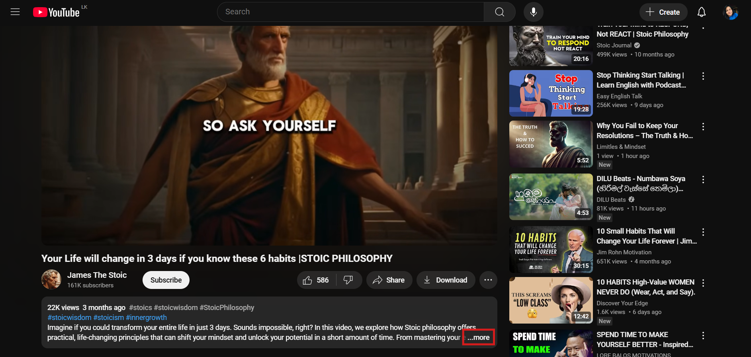Open options for 10 Small Habits video
The width and height of the screenshot is (751, 357).
click(703, 232)
